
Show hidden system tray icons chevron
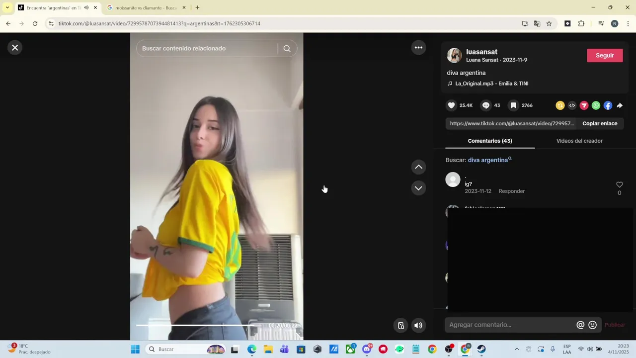coord(517,349)
